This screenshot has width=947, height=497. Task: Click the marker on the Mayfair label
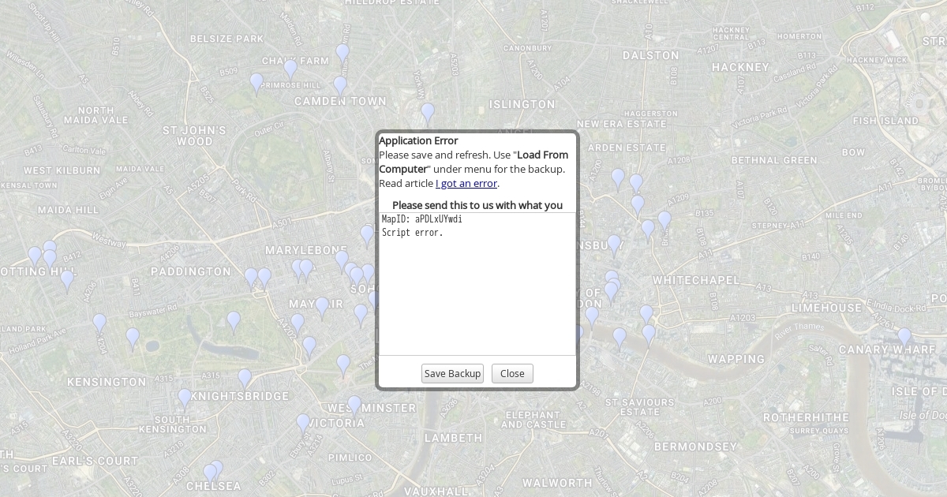(322, 305)
